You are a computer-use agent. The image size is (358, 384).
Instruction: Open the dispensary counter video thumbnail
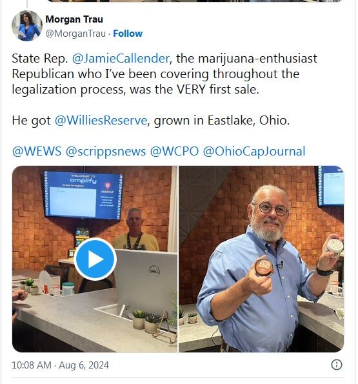click(95, 259)
